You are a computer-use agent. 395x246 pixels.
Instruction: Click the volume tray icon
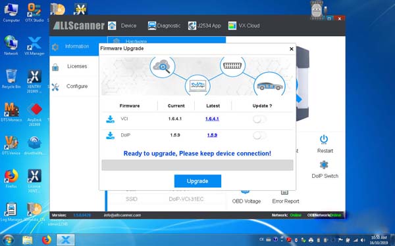pos(363,240)
